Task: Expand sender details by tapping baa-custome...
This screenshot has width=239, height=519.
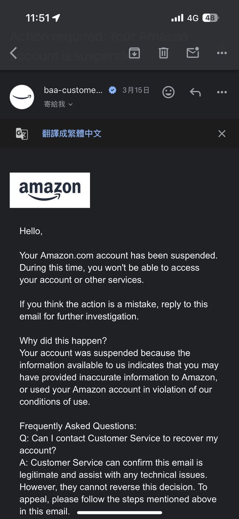Action: 73,90
